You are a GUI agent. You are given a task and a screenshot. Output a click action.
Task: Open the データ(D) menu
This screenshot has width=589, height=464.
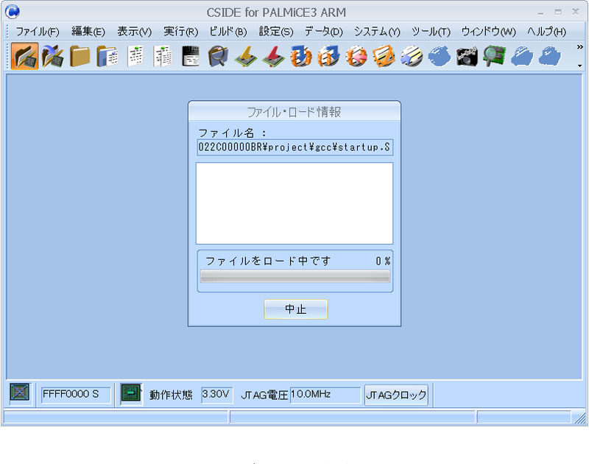(324, 32)
